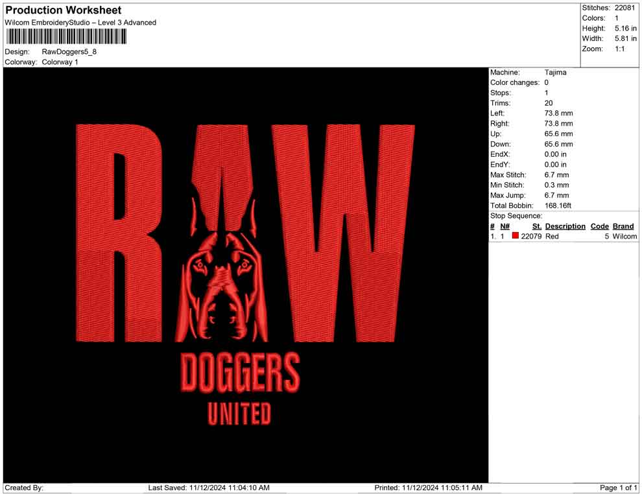This screenshot has width=642, height=494.
Task: Select the 'Production Worksheet' title text
Action: [64, 10]
